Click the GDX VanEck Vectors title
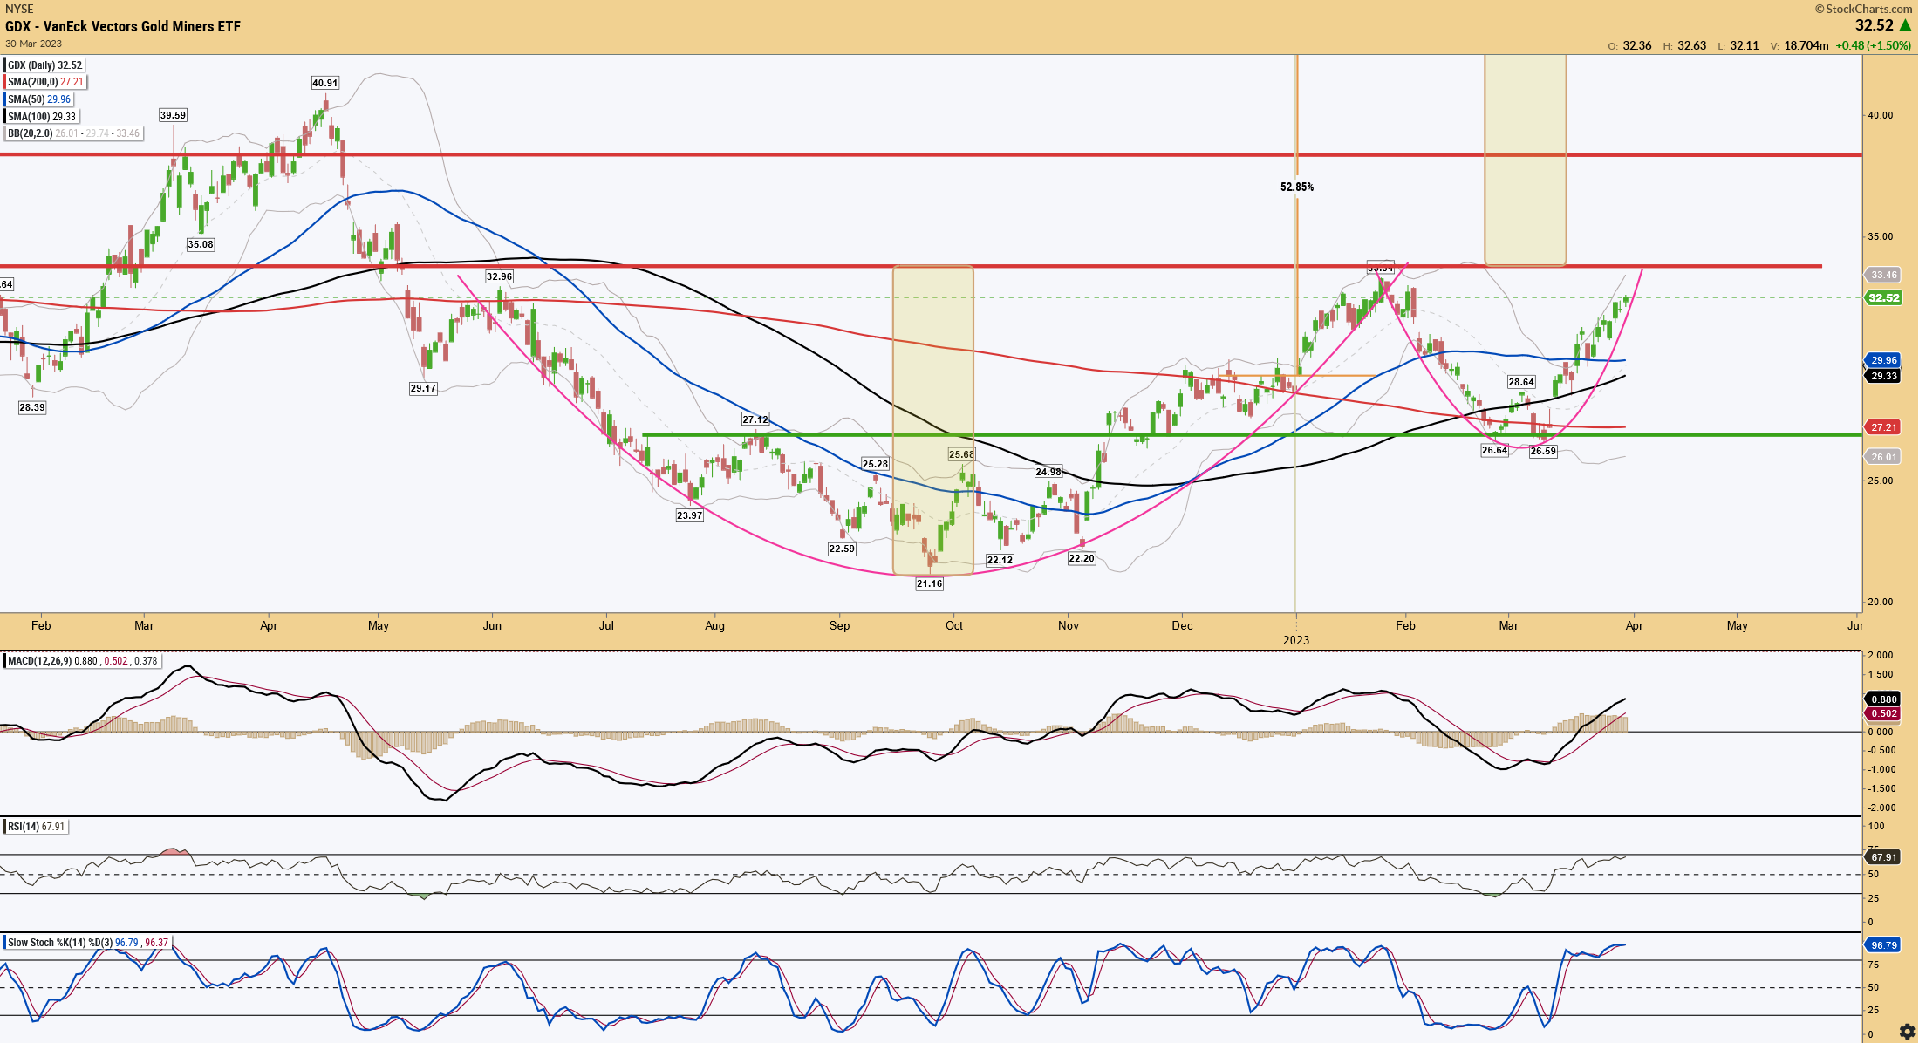 (x=123, y=26)
